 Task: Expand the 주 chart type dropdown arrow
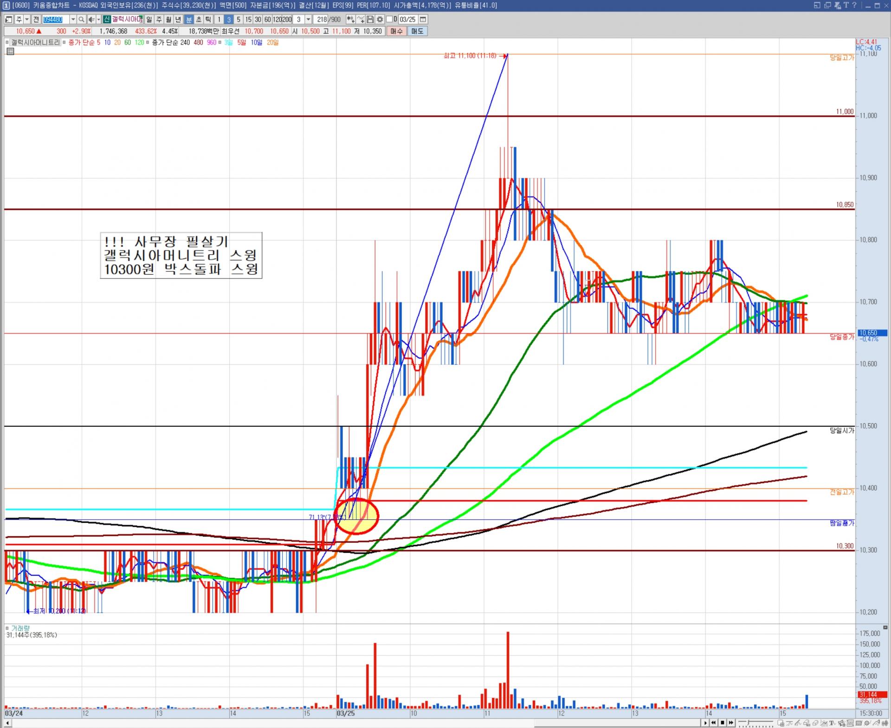click(x=27, y=19)
